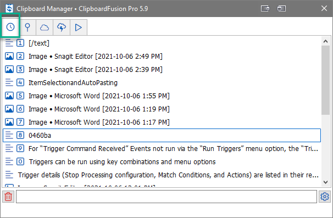Click the number 8 hotkey badge
This screenshot has width=333, height=218.
(x=20, y=135)
